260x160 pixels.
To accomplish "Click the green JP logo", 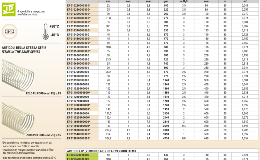I will click(x=8, y=9).
